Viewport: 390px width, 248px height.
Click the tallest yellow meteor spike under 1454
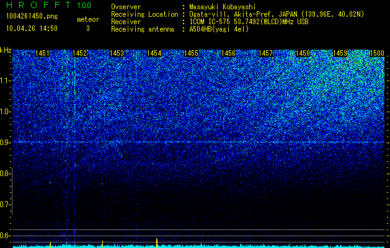click(157, 243)
